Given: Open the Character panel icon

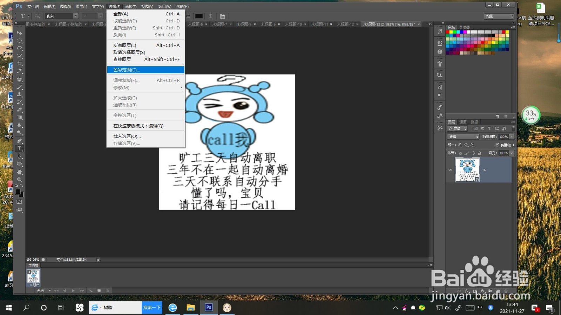Looking at the screenshot, I should point(440,87).
